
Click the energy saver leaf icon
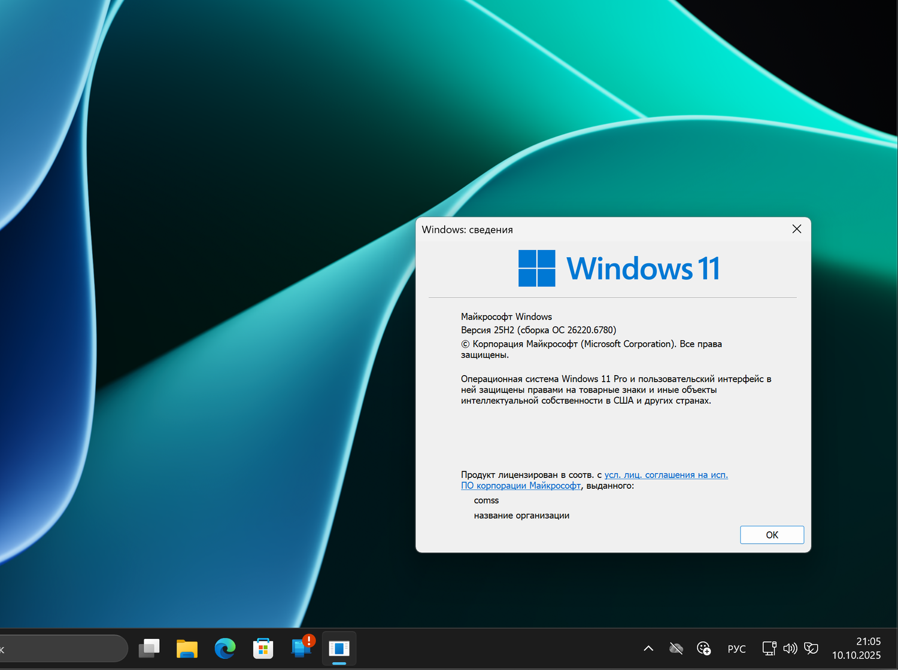click(x=812, y=648)
